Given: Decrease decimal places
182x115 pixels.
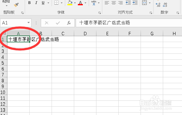Looking at the screenshot, I should pyautogui.click(x=165, y=5).
